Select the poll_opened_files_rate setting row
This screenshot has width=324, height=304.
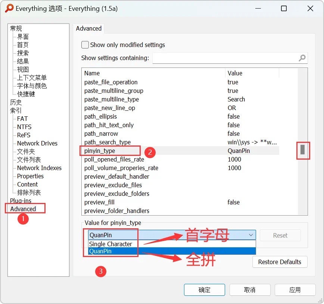181,159
